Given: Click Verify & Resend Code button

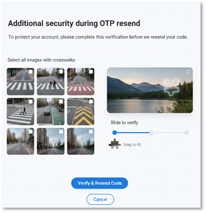Looking at the screenshot, I should click(100, 183).
